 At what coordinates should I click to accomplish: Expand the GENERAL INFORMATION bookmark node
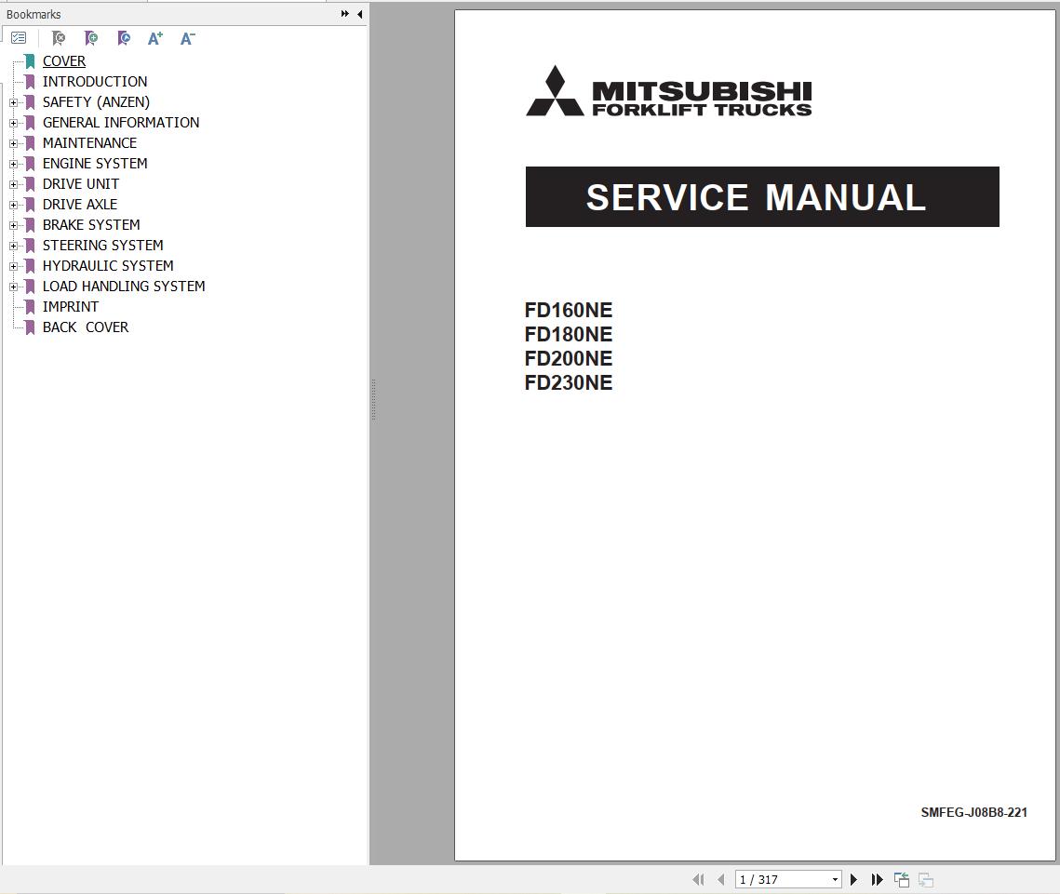pyautogui.click(x=13, y=123)
